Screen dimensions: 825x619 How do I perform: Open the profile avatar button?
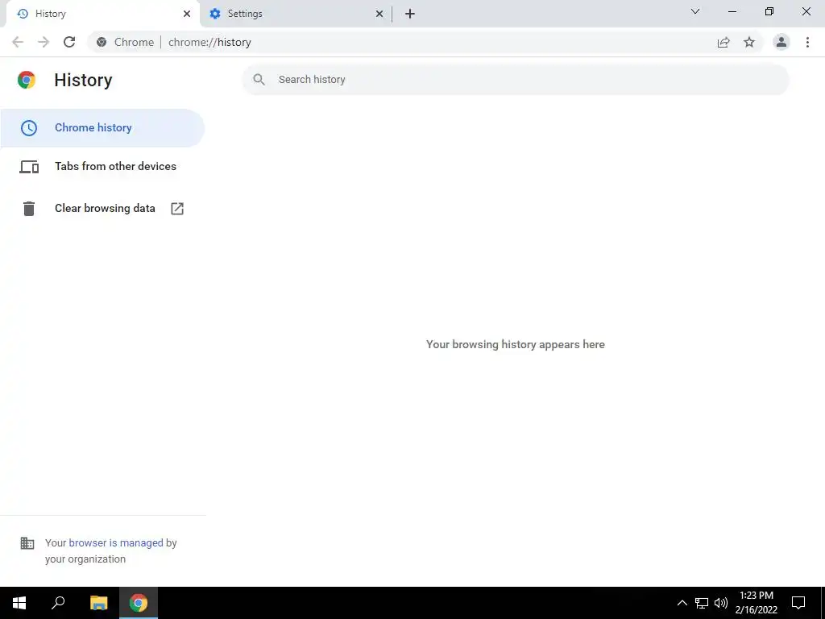pyautogui.click(x=781, y=42)
